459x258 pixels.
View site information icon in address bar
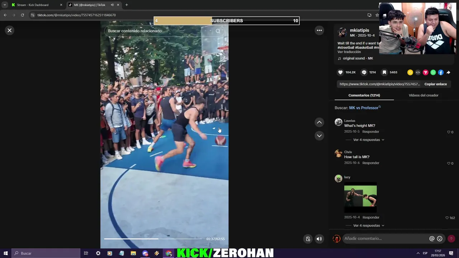(33, 15)
